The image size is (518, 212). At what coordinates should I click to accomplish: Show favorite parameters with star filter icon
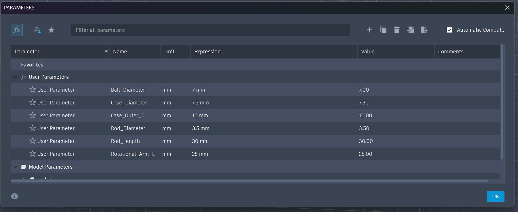tap(51, 30)
